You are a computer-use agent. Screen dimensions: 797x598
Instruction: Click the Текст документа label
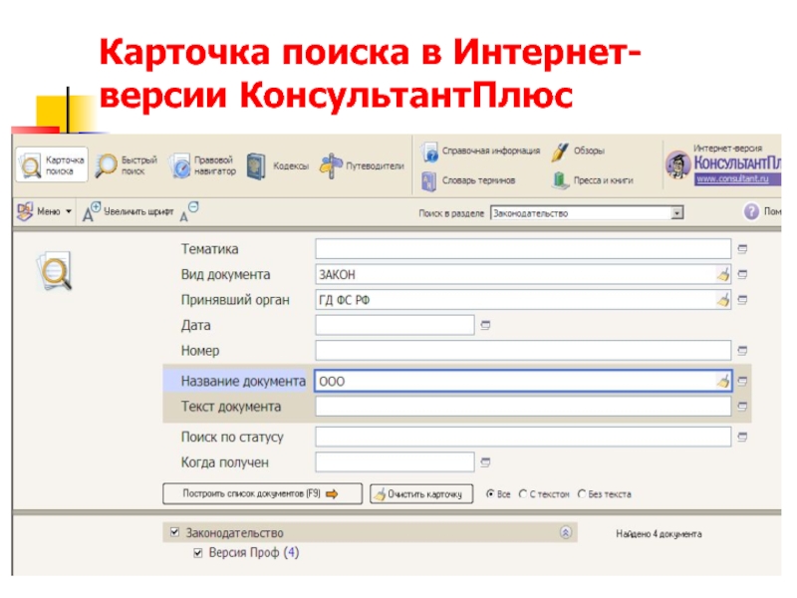point(231,407)
